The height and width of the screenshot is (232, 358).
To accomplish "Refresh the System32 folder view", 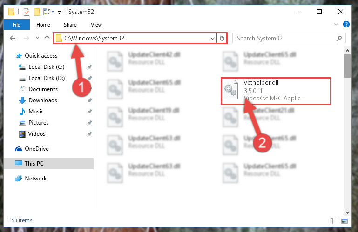I will (x=222, y=38).
